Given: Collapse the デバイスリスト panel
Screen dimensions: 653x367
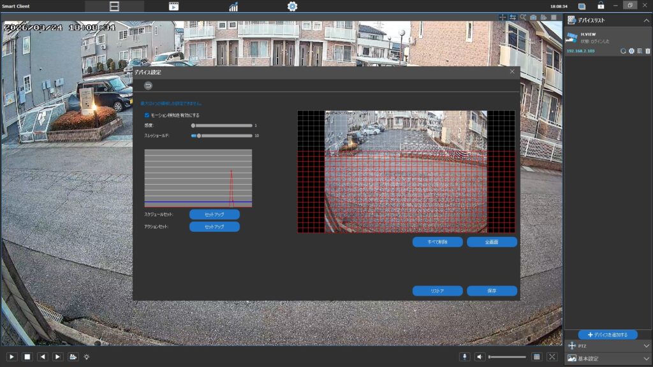Looking at the screenshot, I should point(646,21).
